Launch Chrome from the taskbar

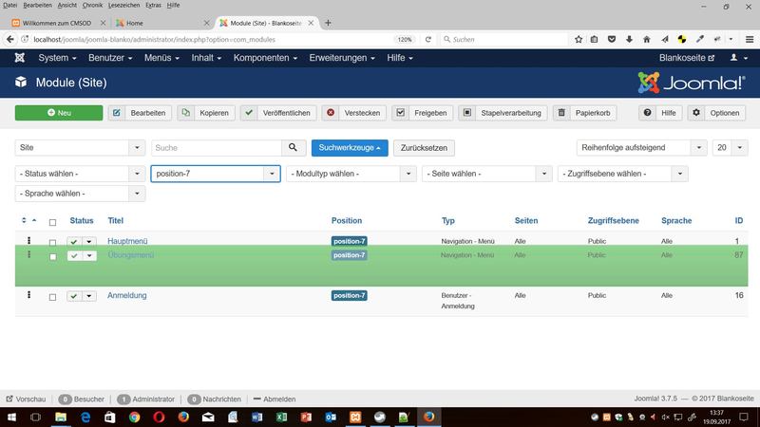pyautogui.click(x=134, y=417)
